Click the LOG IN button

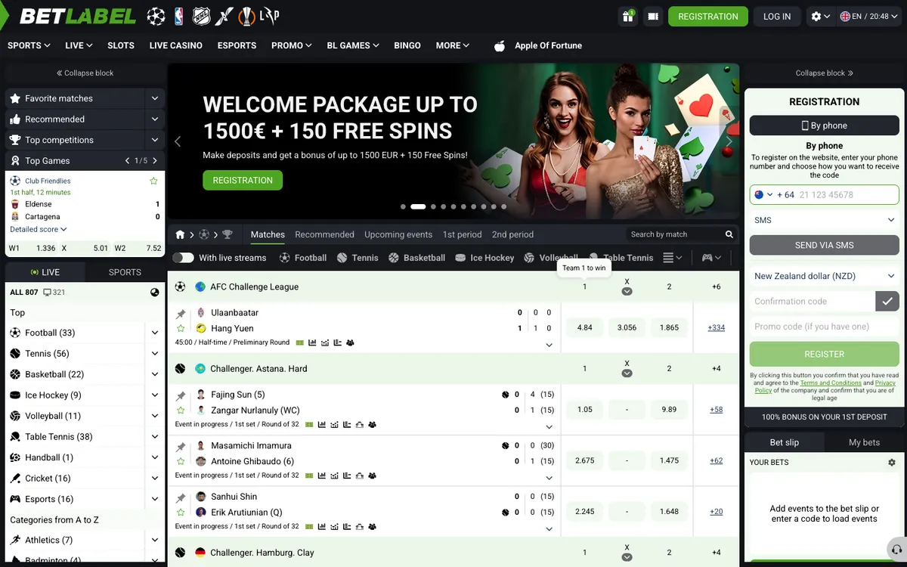[777, 16]
